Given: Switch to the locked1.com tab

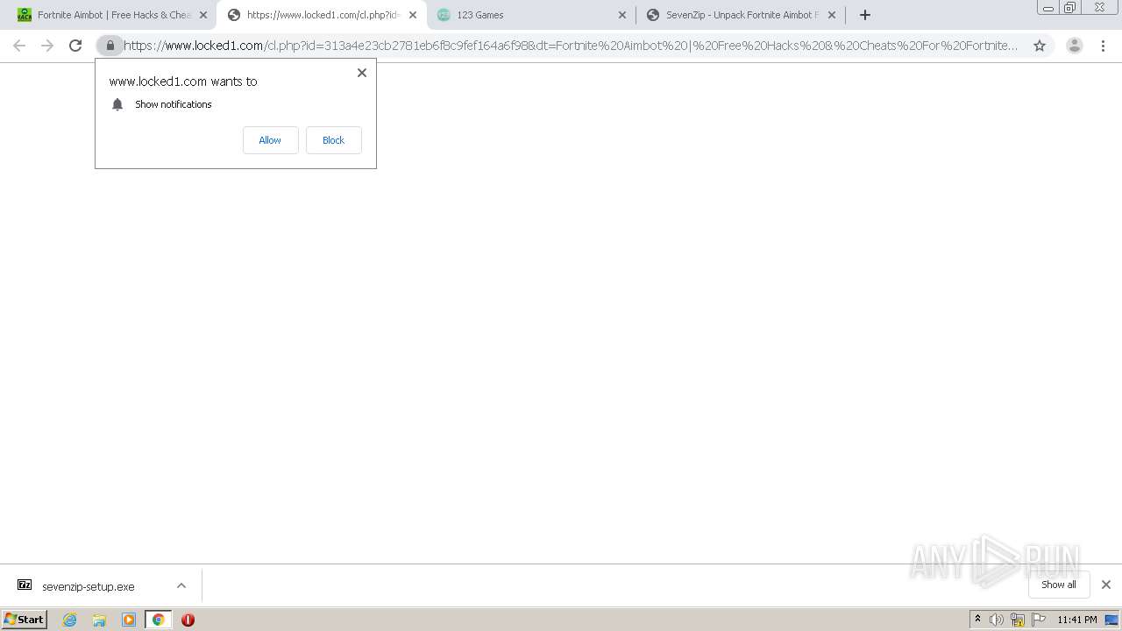Looking at the screenshot, I should (x=321, y=15).
